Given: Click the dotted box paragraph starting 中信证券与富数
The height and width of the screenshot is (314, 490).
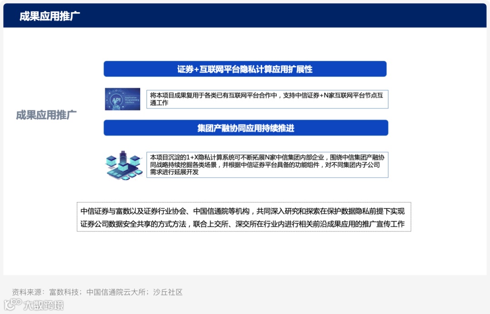Looking at the screenshot, I should (x=244, y=217).
